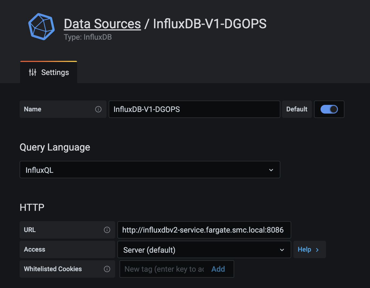This screenshot has height=288, width=370.
Task: Click the sliders icon on the Settings tab
Action: pyautogui.click(x=33, y=72)
